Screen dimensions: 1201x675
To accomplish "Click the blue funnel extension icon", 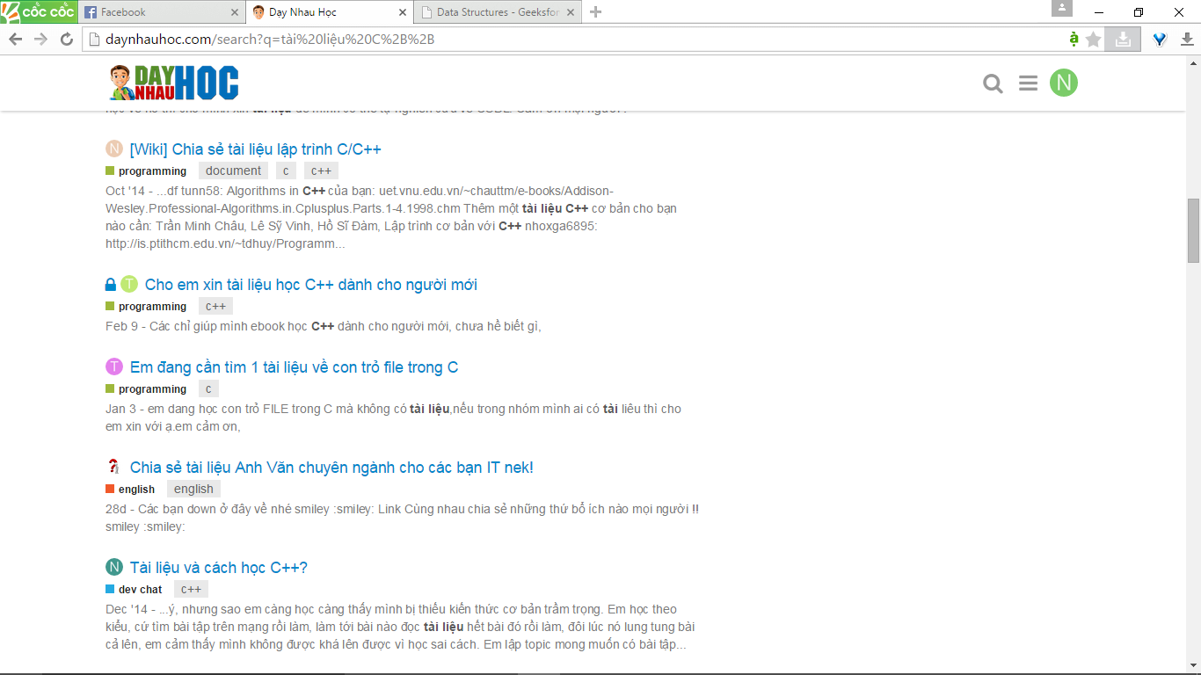I will click(x=1160, y=40).
